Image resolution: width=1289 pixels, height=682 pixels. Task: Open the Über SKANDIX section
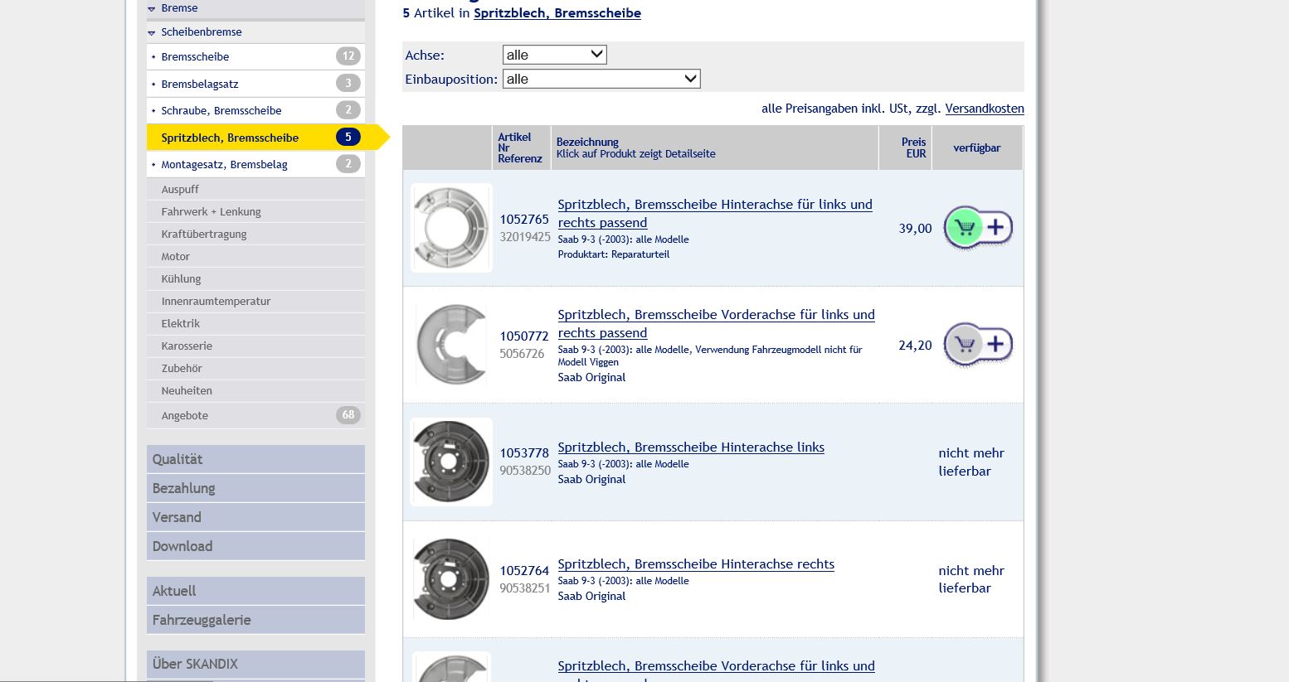point(255,664)
